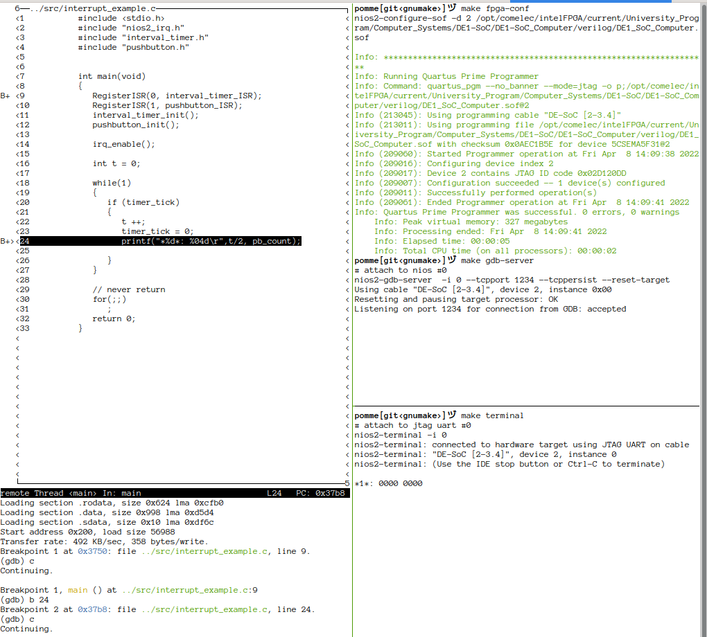Click the irq_enable(); source line 14
Image resolution: width=707 pixels, height=637 pixels.
[x=123, y=144]
